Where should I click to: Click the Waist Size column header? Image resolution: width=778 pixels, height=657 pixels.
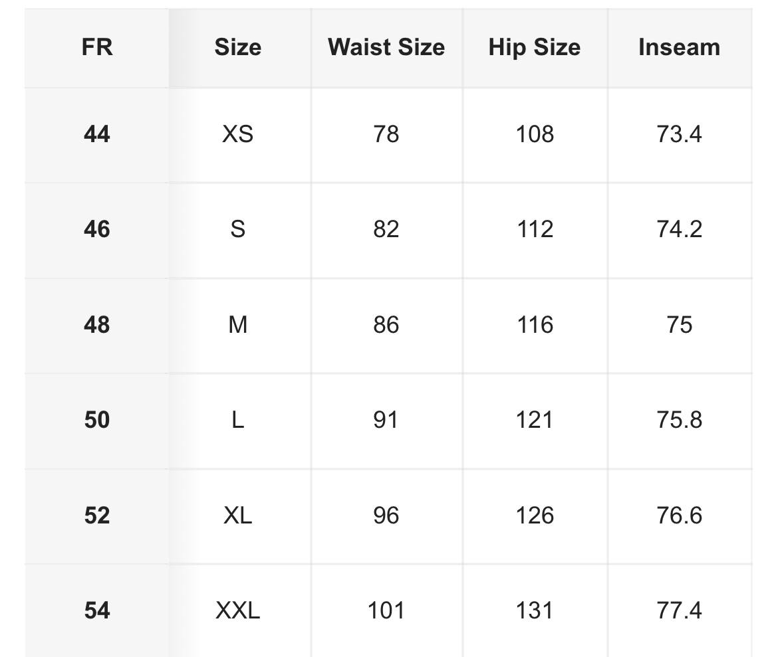[x=387, y=48]
